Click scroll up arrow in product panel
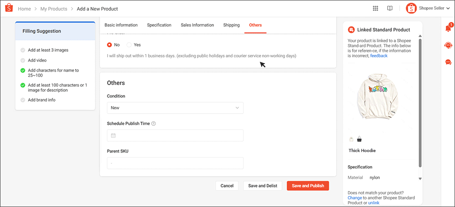 click(420, 36)
